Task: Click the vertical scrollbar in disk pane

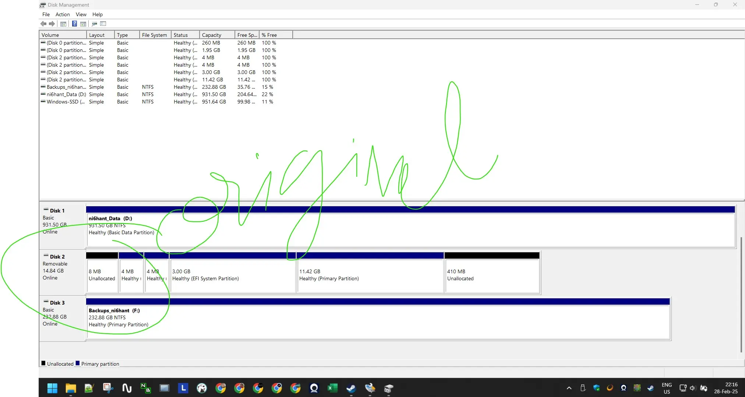Action: pyautogui.click(x=741, y=295)
